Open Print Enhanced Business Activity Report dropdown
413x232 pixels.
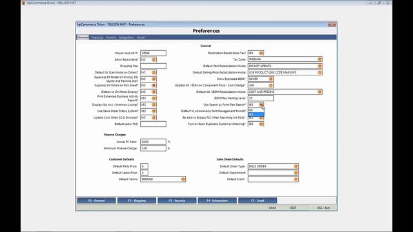click(x=154, y=99)
